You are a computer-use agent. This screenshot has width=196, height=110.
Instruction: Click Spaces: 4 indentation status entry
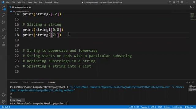(x=145, y=107)
